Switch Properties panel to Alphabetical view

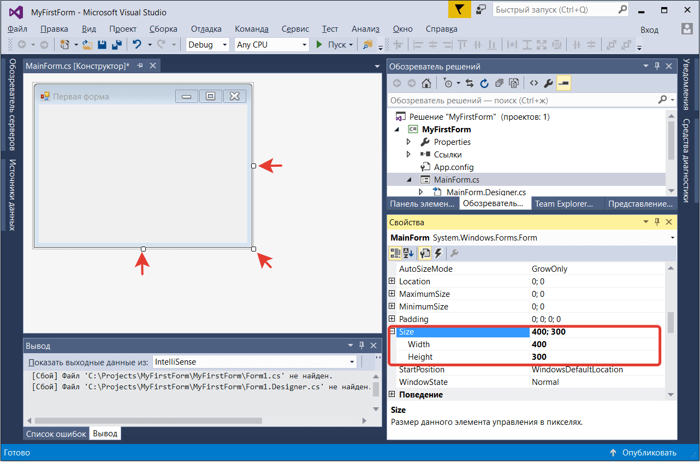click(x=409, y=253)
